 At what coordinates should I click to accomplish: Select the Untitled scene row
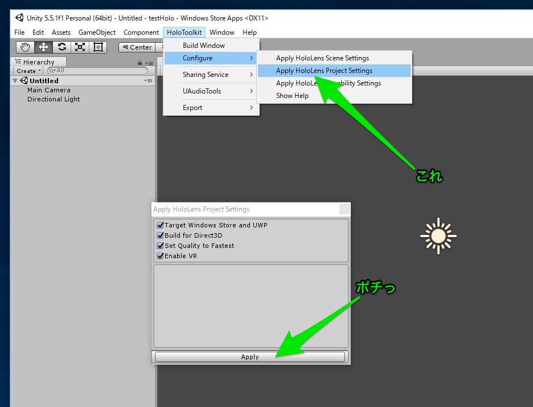point(83,80)
